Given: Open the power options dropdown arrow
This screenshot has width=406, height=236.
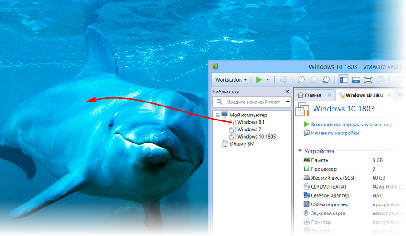Looking at the screenshot, I should pyautogui.click(x=268, y=80).
